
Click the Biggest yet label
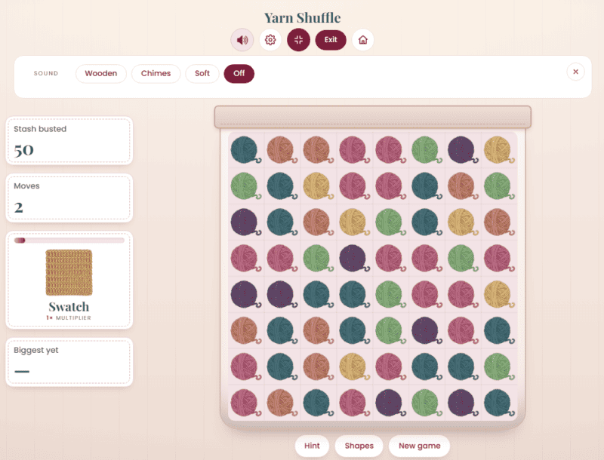click(x=35, y=350)
